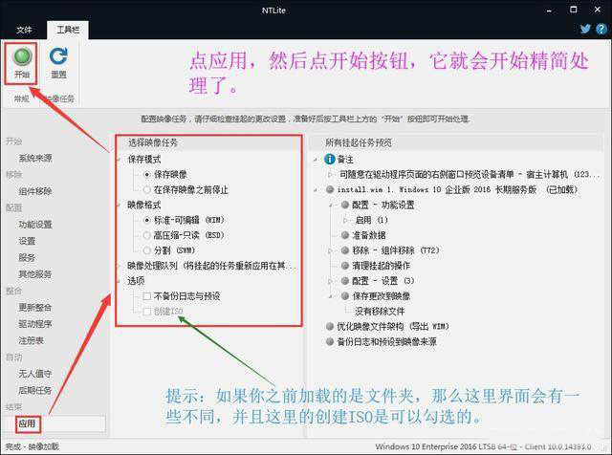Click the gray dot beside 保存更改到映像
This screenshot has height=455, width=612.
344,296
